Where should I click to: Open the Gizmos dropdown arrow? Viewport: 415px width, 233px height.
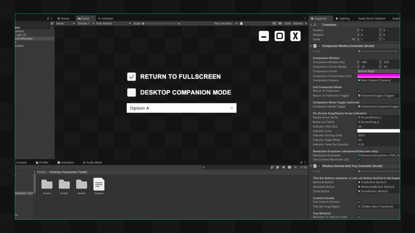pyautogui.click(x=306, y=23)
